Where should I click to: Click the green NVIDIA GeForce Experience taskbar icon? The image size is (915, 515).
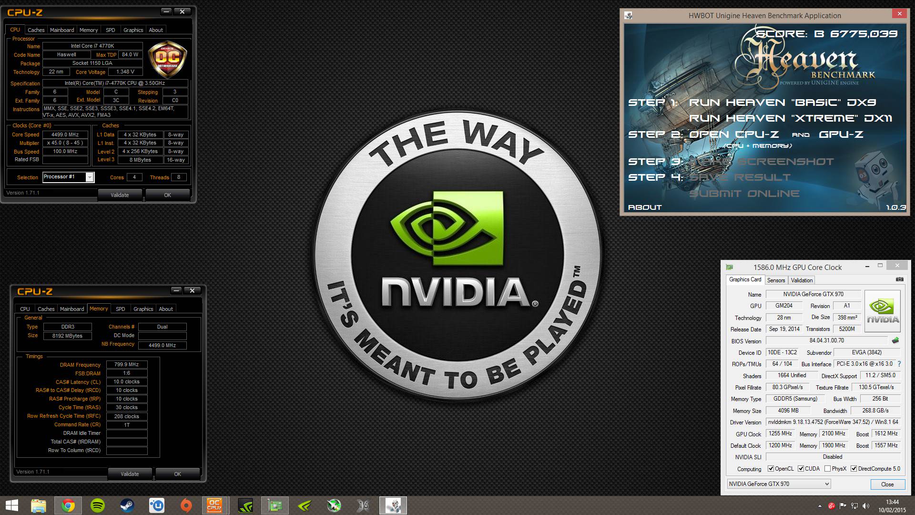305,505
